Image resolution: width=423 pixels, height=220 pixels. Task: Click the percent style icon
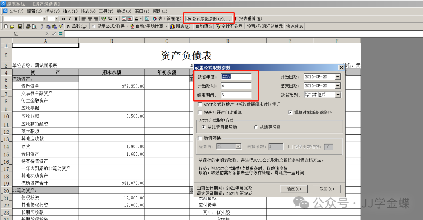coord(110,19)
